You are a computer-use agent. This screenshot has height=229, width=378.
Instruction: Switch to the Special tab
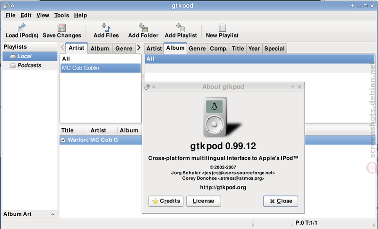point(275,49)
